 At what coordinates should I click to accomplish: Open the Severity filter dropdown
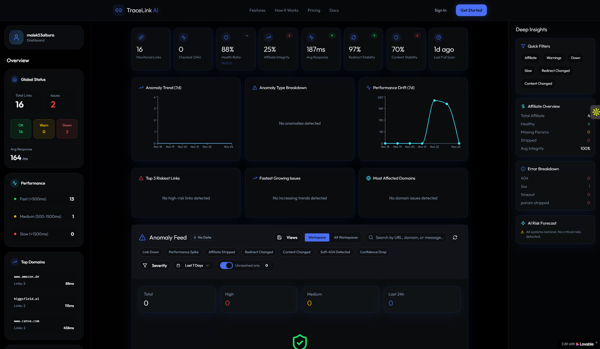(x=155, y=265)
